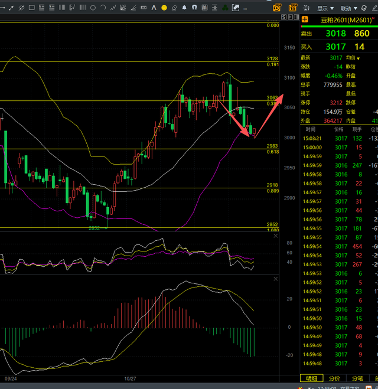Select the angle line tool
The width and height of the screenshot is (378, 389).
(x=133, y=8)
